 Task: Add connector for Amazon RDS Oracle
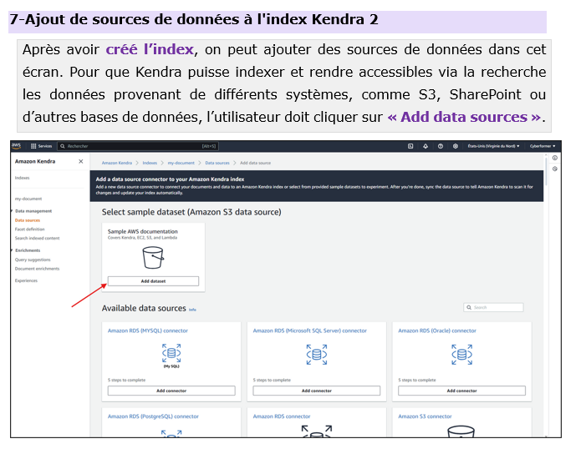pos(462,391)
